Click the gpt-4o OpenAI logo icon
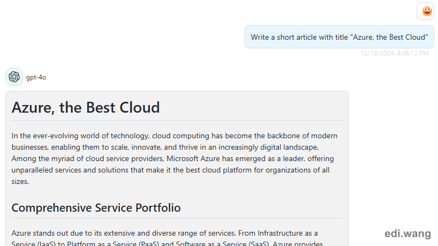The image size is (438, 246). click(x=14, y=77)
